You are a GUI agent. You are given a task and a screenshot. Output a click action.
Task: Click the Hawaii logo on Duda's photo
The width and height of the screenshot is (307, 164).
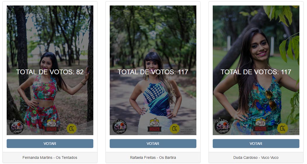pos(223,126)
